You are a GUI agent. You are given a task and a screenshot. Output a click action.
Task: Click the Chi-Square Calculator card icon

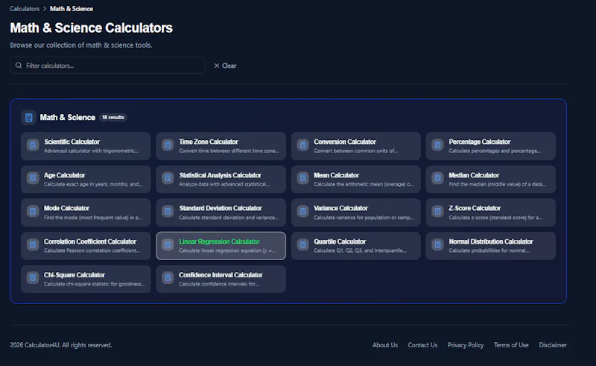(33, 278)
